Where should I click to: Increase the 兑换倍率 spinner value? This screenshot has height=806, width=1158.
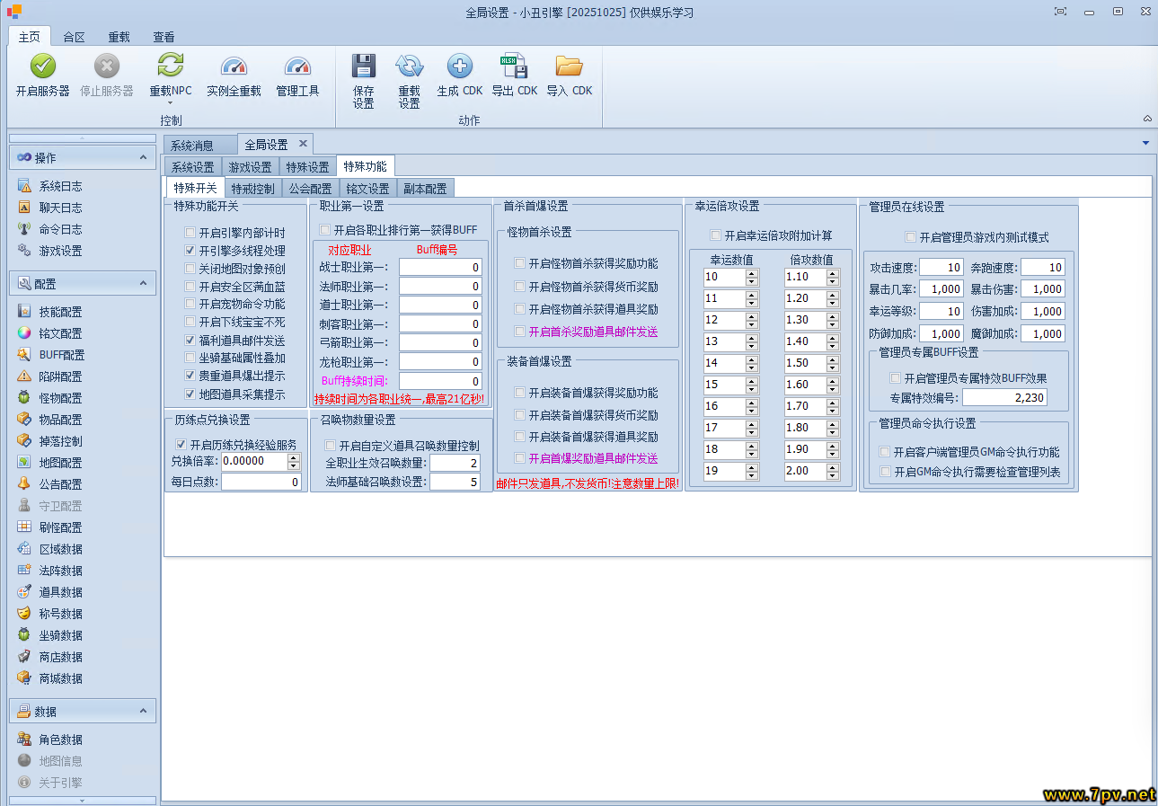(x=294, y=457)
